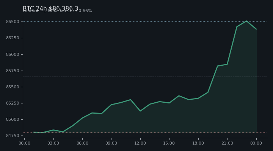Click the red dotted low reference line
This screenshot has width=273, height=151.
coord(145,133)
